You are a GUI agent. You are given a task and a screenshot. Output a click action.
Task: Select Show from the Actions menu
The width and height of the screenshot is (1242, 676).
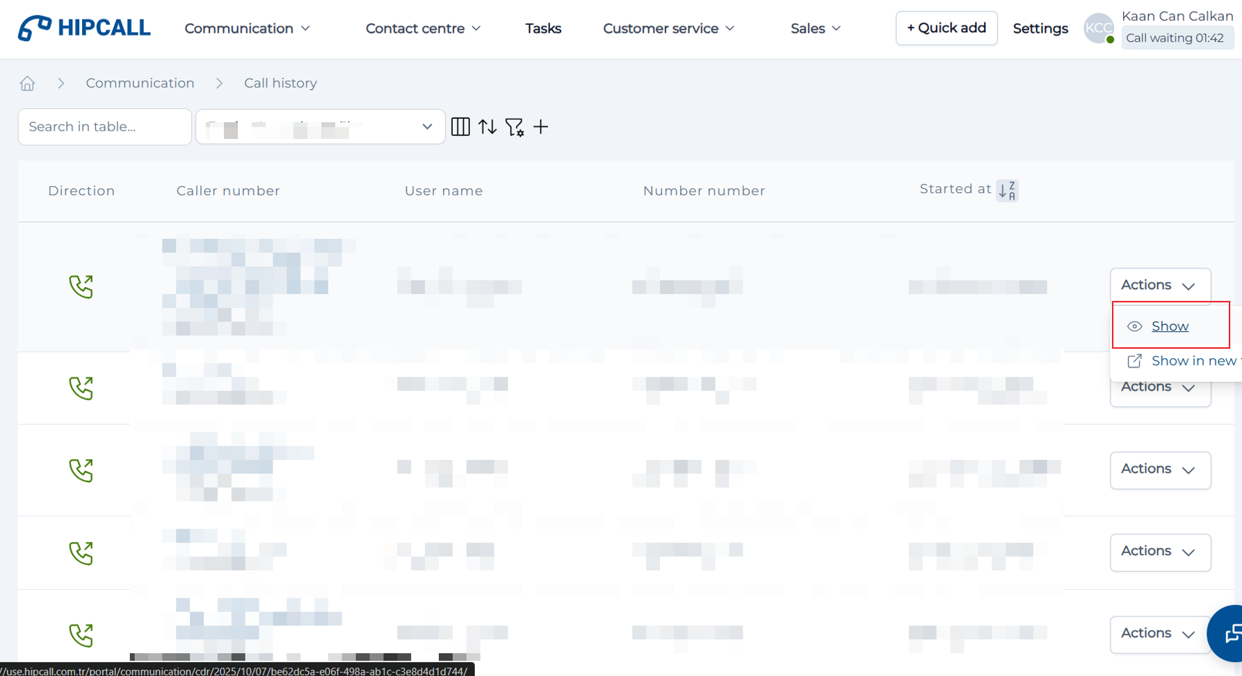pyautogui.click(x=1170, y=326)
